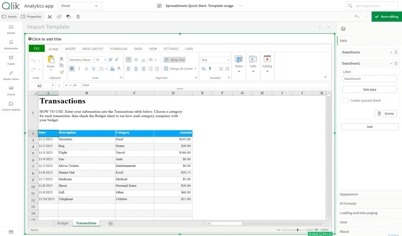Open Sheets in the left sidebar
Image resolution: width=402 pixels, height=236 pixels.
click(11, 30)
